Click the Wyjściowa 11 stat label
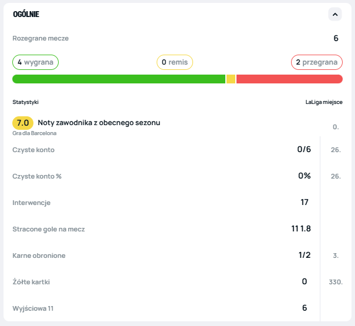This screenshot has width=355, height=326. click(32, 308)
